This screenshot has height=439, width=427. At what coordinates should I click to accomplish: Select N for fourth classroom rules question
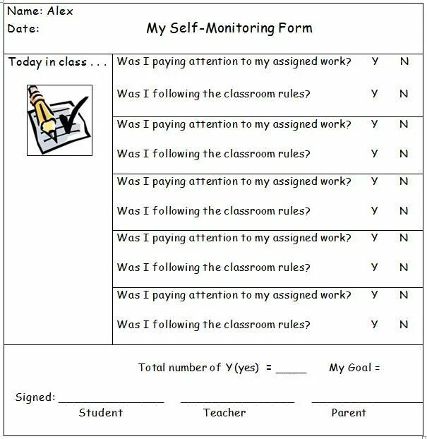point(404,267)
